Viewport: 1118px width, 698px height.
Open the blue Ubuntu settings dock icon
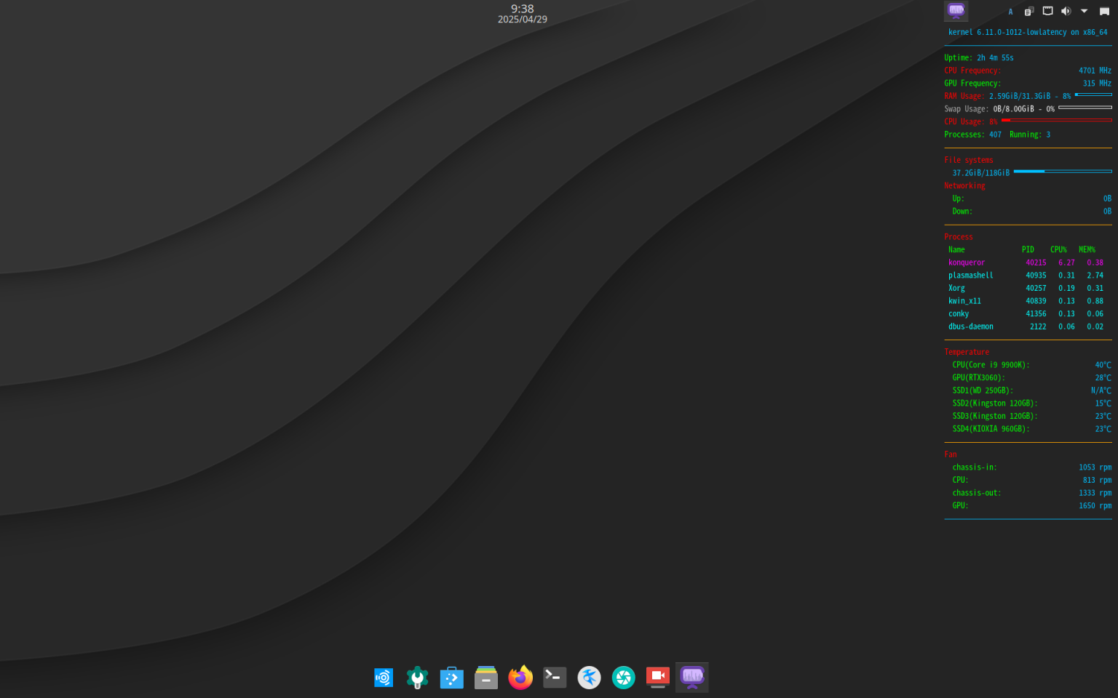(x=384, y=678)
